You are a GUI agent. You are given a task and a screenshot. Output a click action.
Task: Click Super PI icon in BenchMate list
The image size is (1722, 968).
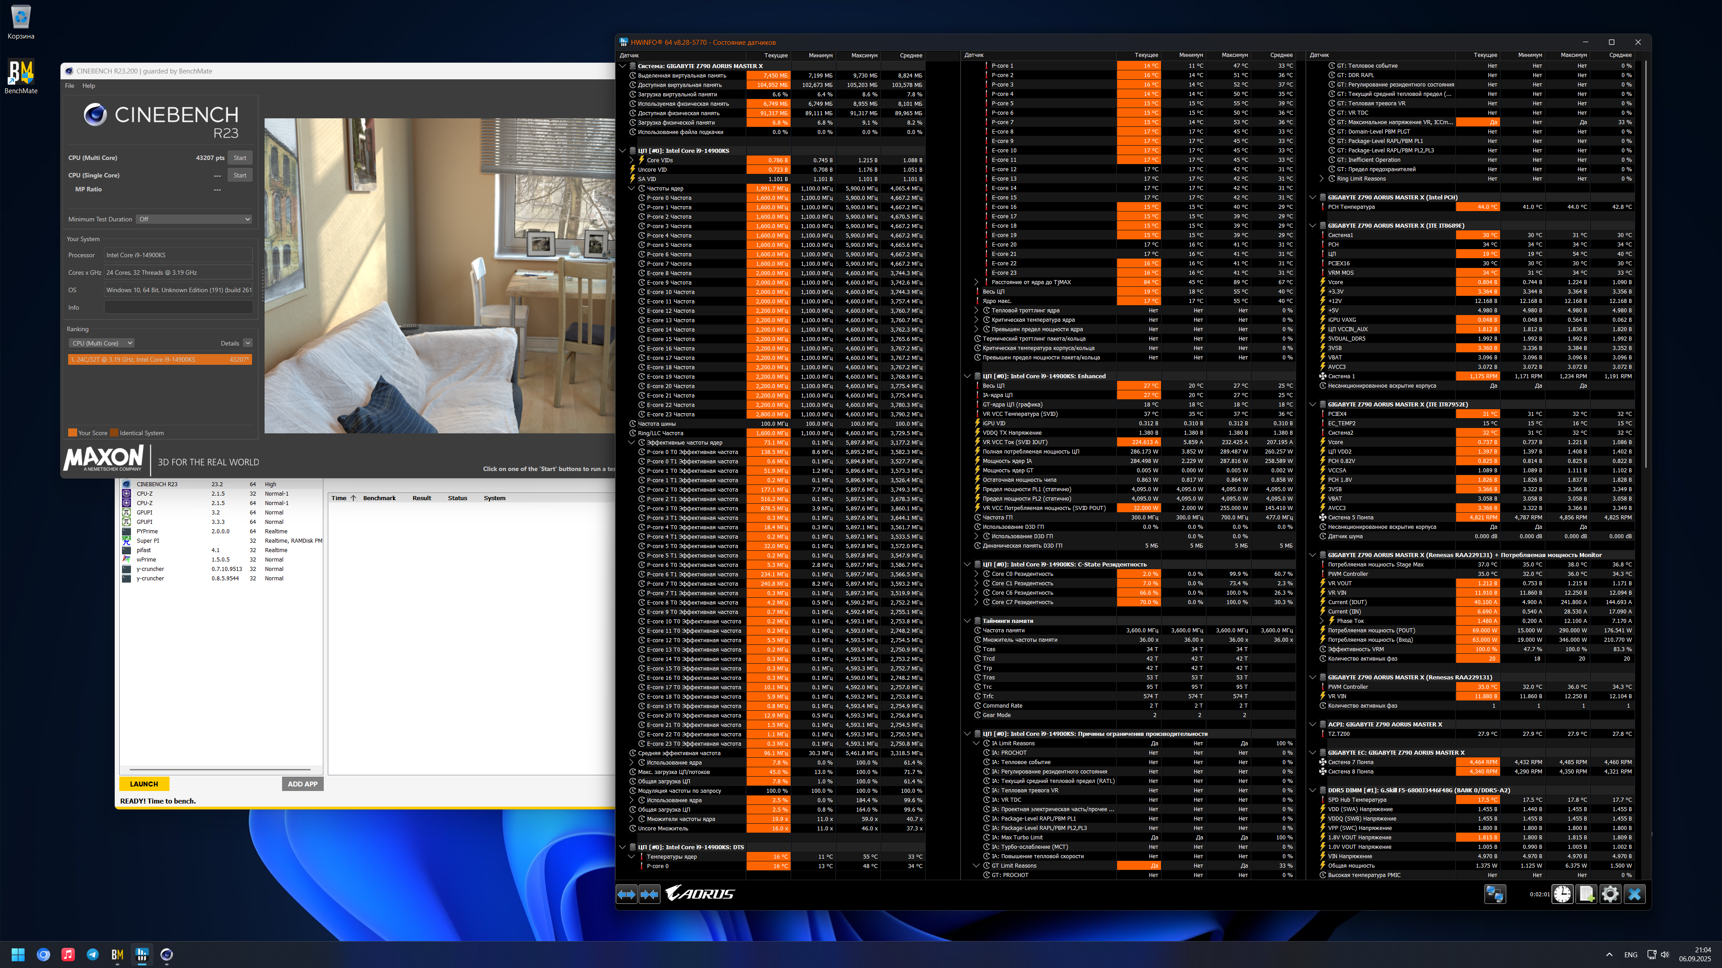(126, 540)
